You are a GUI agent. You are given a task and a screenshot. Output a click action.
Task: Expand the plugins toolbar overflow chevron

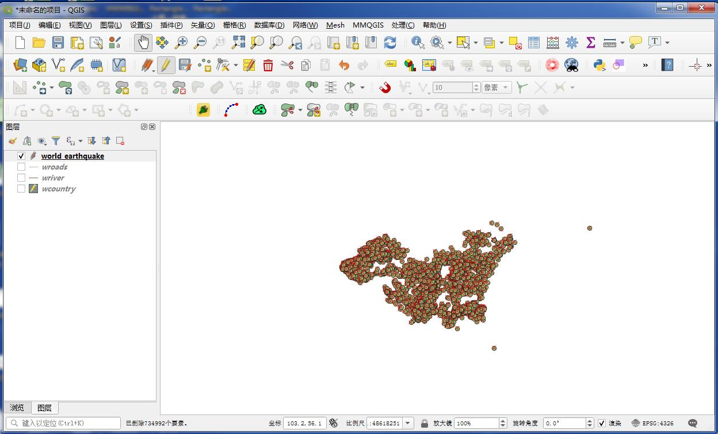click(x=645, y=65)
